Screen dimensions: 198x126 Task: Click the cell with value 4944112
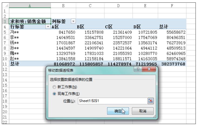tap(145, 48)
